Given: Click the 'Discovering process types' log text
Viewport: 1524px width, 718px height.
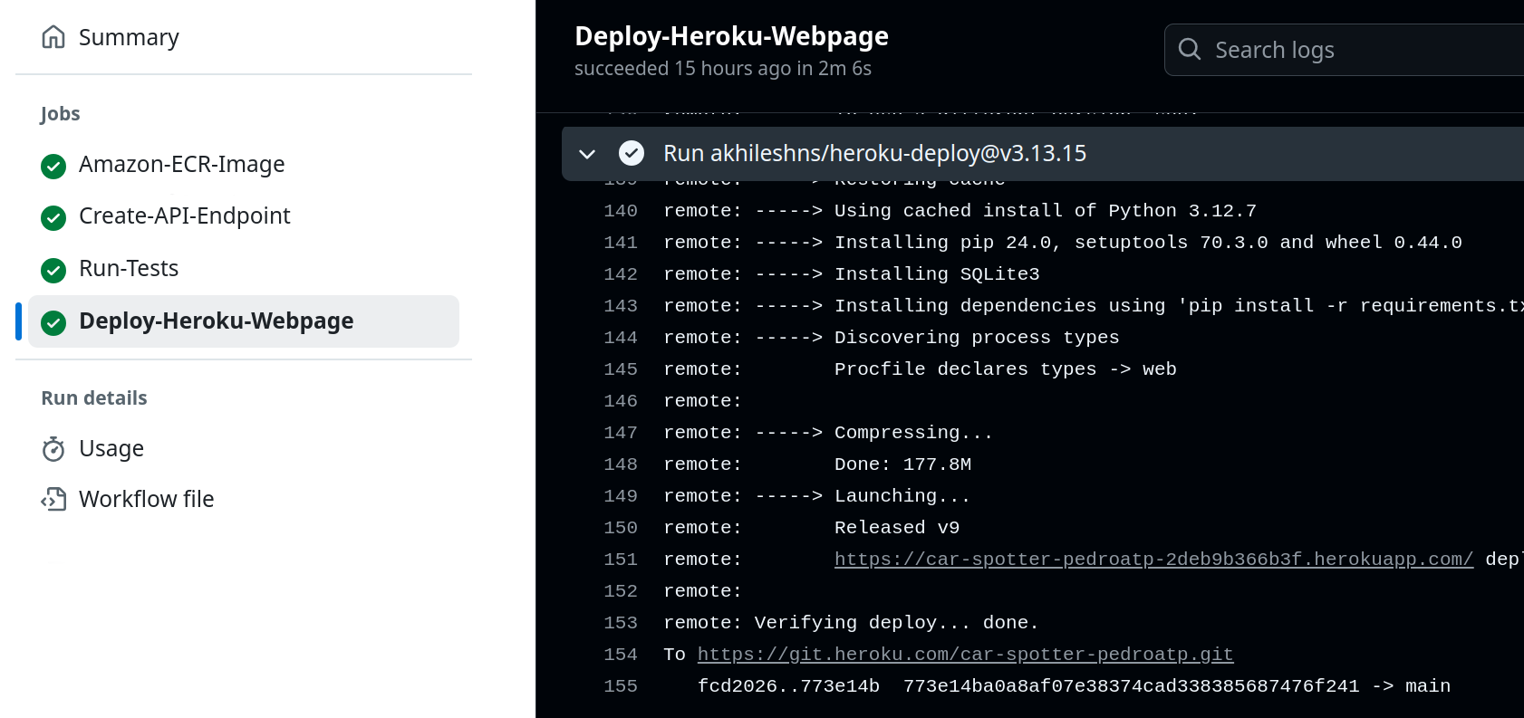Looking at the screenshot, I should click(x=977, y=338).
